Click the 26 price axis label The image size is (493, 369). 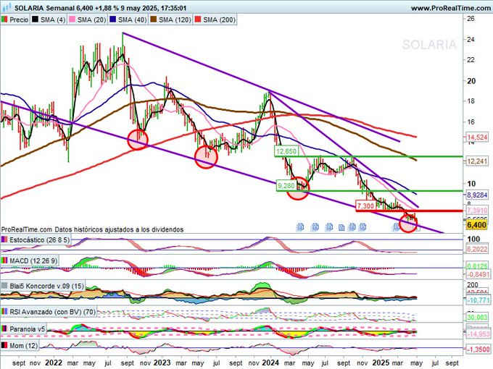(x=471, y=19)
